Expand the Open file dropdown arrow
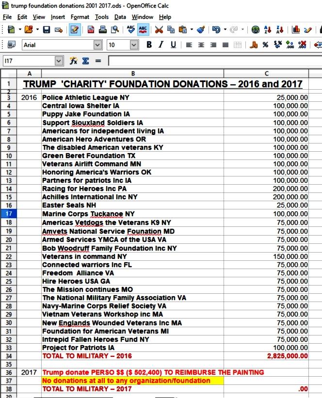The image size is (322, 398). pos(37,30)
